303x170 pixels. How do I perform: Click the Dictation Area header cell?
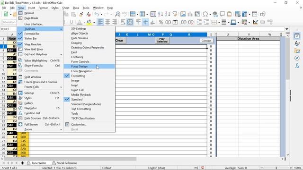[248, 39]
